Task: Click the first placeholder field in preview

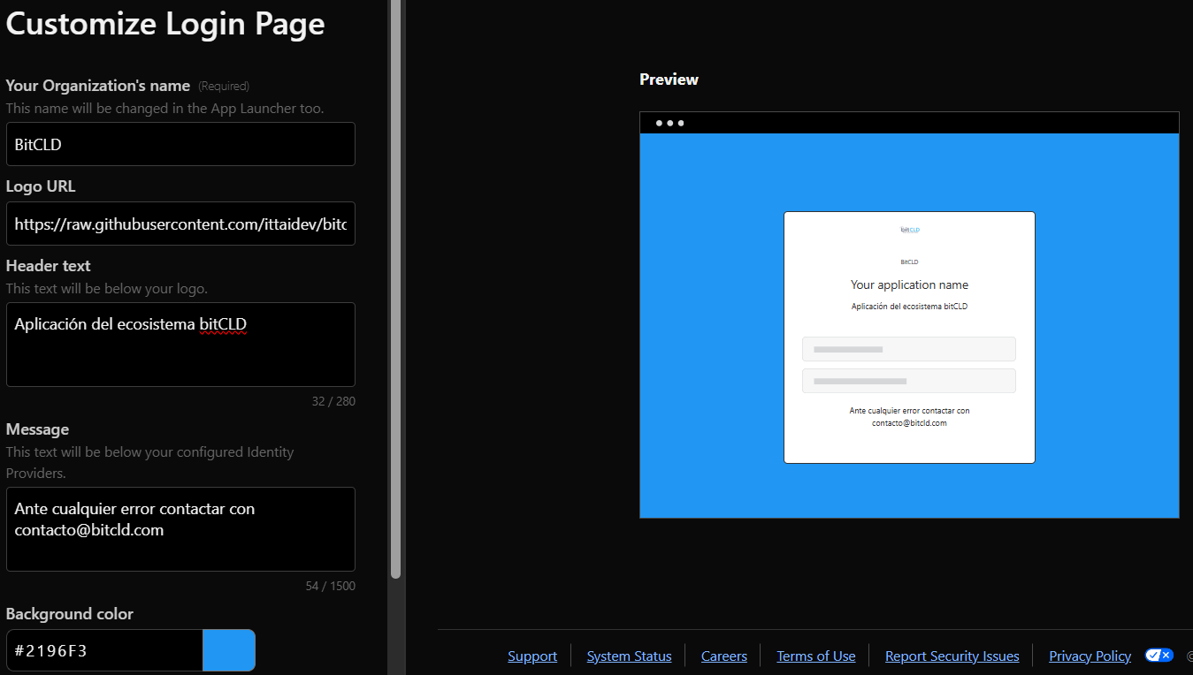Action: [x=908, y=349]
